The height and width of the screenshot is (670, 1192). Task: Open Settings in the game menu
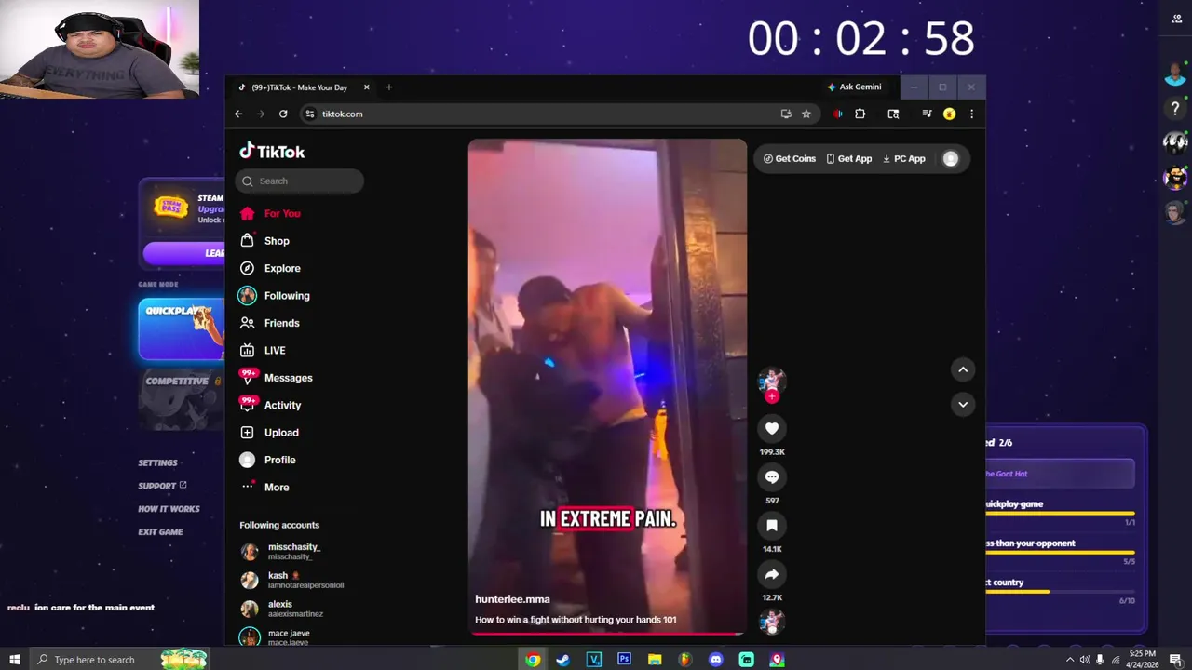[x=157, y=462]
